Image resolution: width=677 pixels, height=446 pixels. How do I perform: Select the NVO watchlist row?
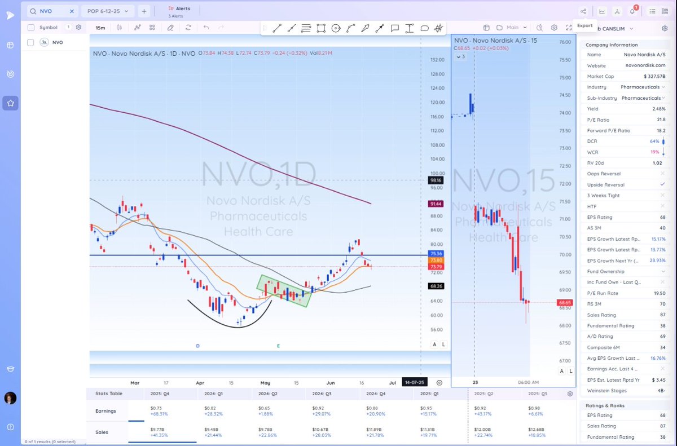click(x=55, y=42)
